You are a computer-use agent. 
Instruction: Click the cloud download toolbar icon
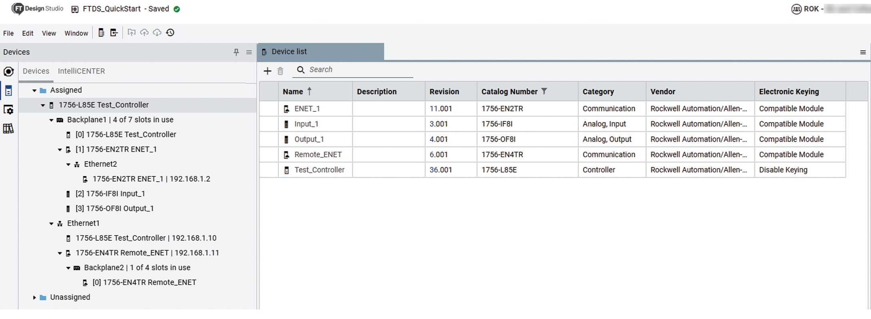[157, 33]
